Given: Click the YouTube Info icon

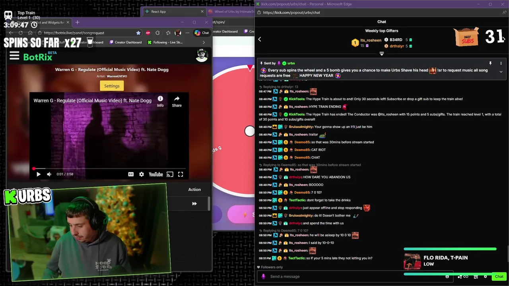Looking at the screenshot, I should point(160,101).
